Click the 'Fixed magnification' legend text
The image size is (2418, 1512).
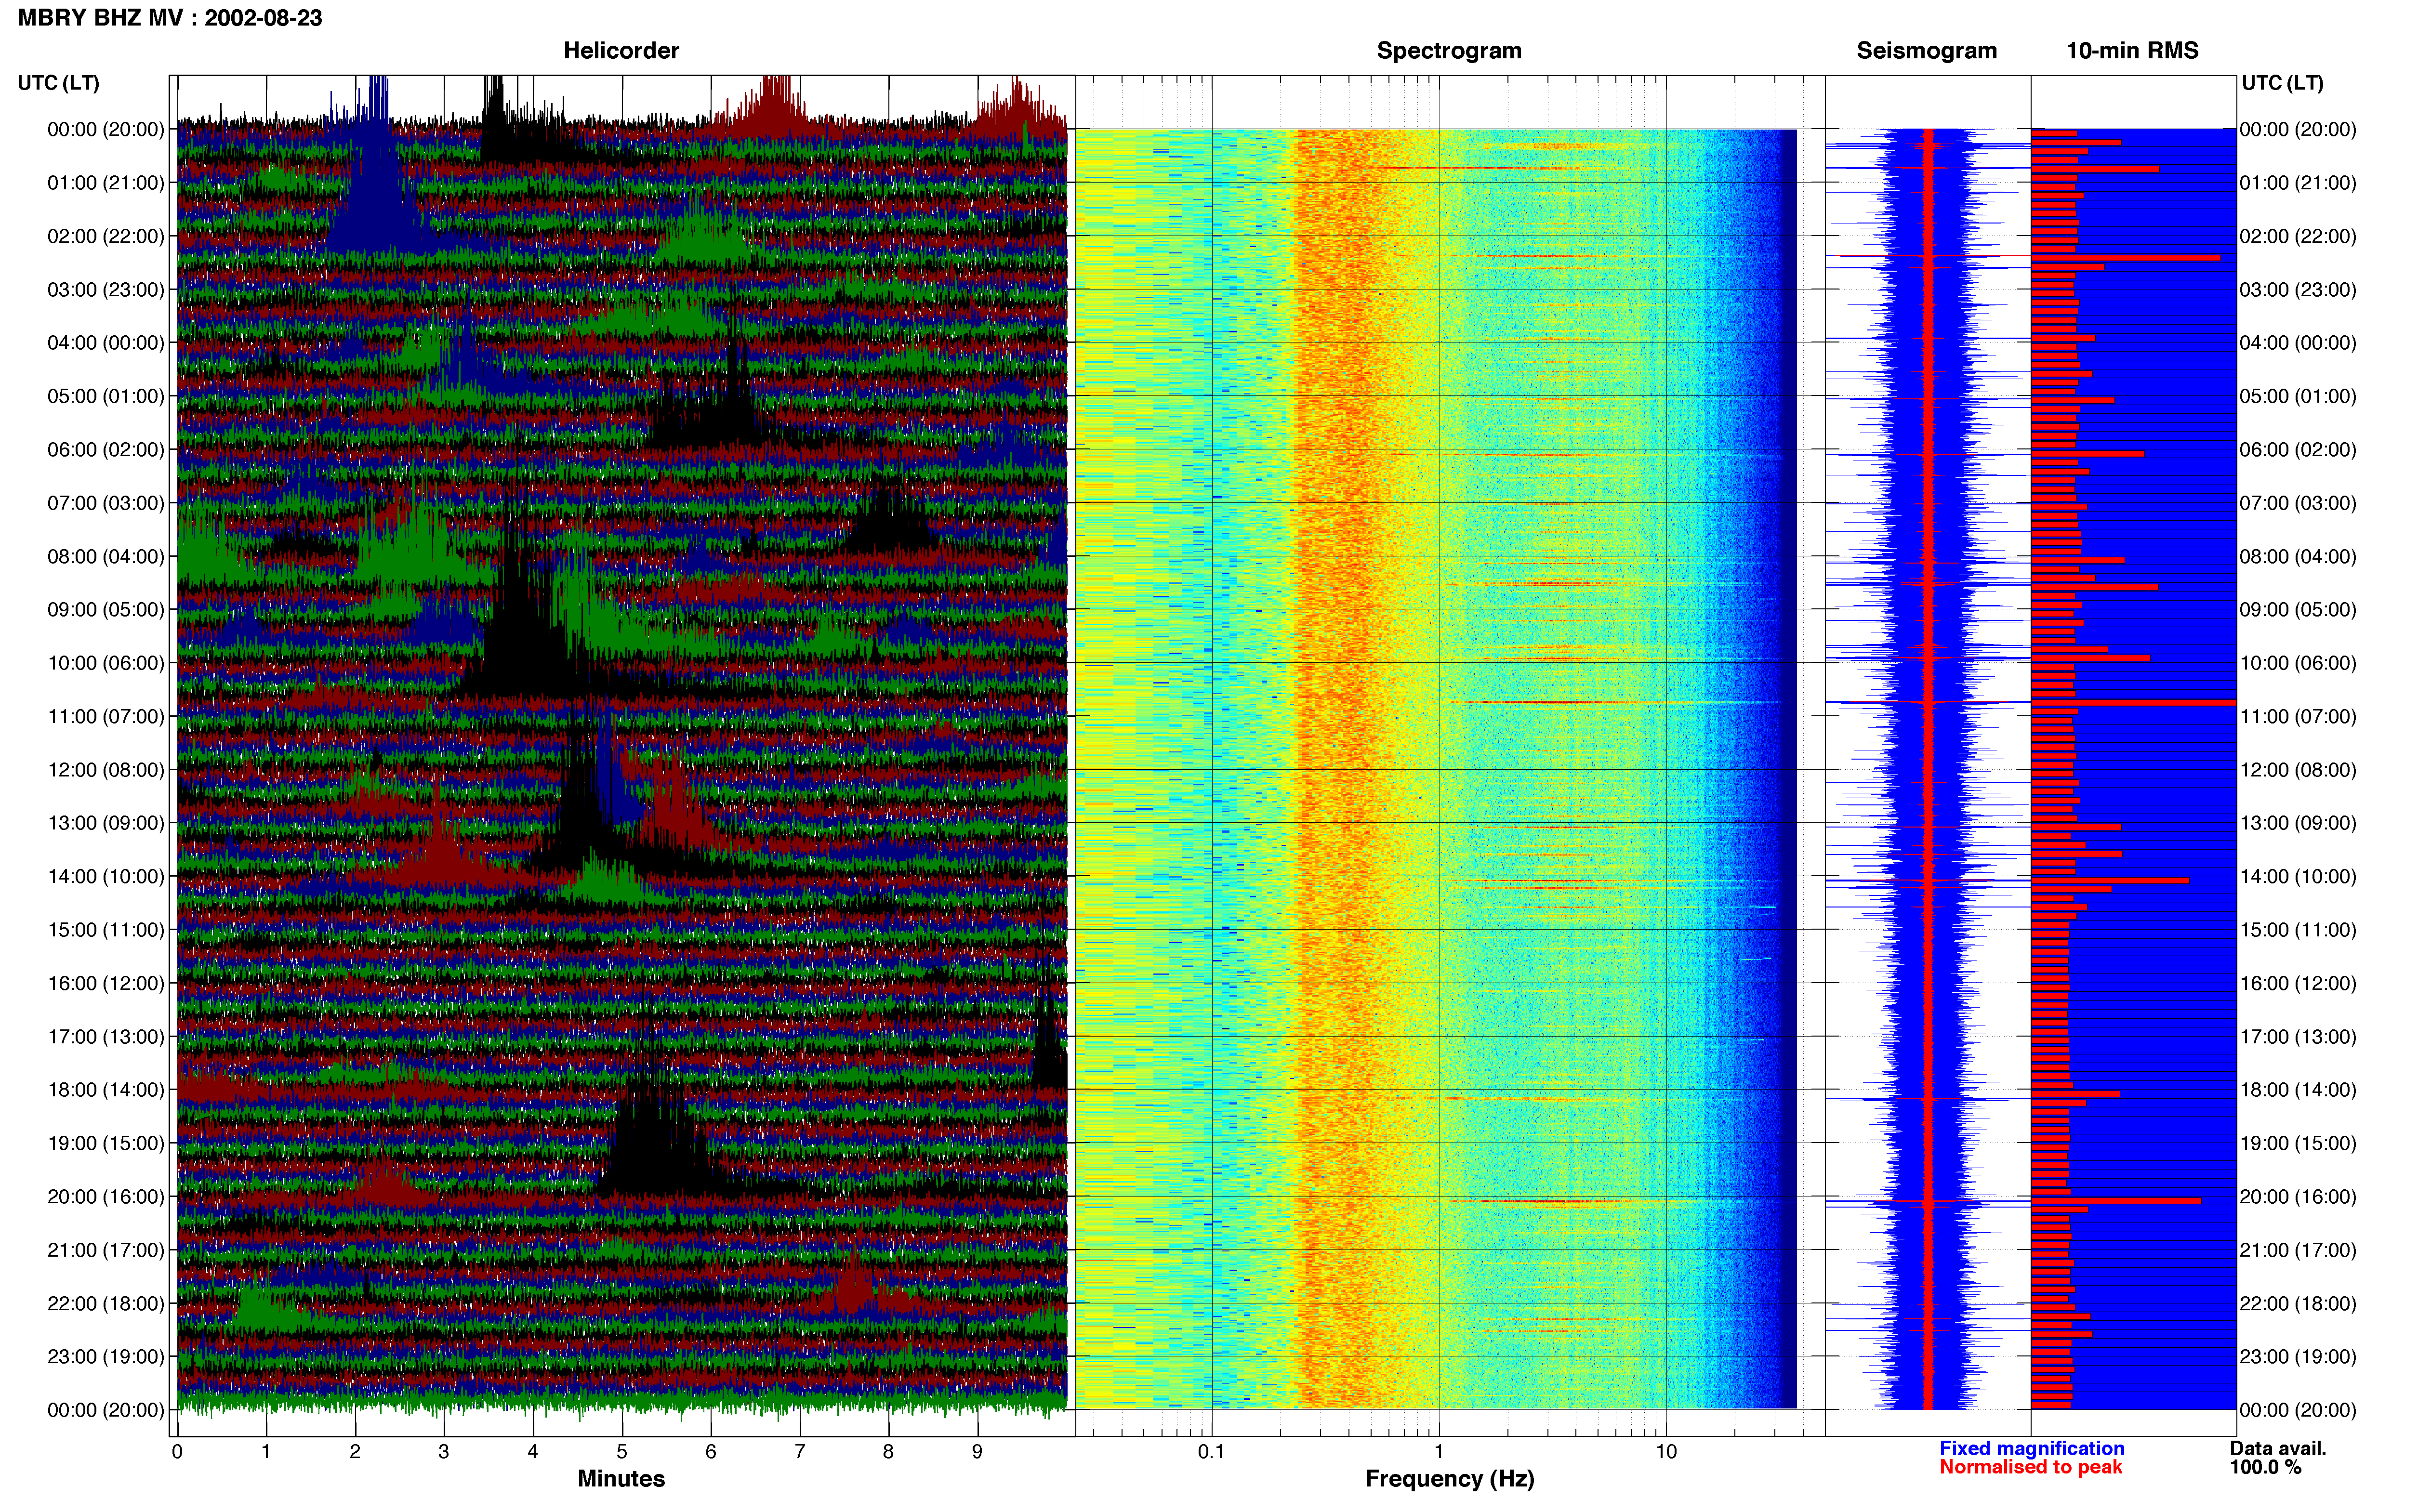tap(2031, 1448)
